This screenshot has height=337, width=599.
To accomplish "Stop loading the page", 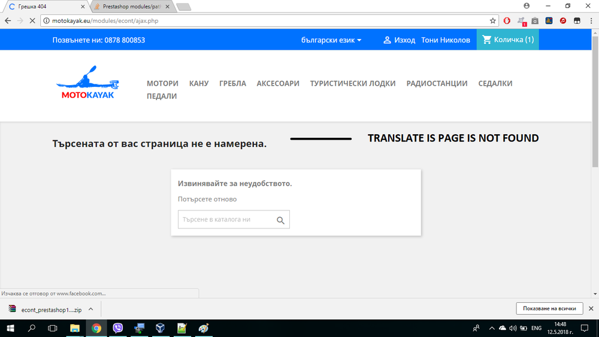I will pos(32,20).
